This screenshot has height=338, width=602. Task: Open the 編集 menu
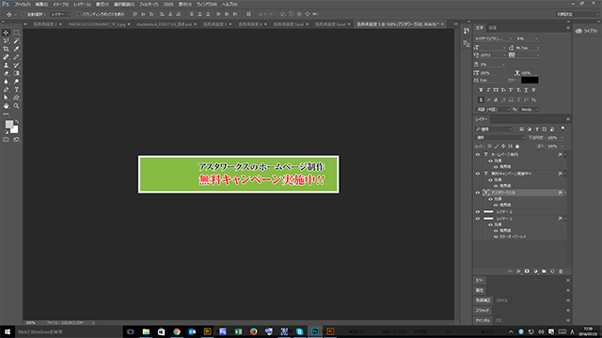tap(41, 4)
